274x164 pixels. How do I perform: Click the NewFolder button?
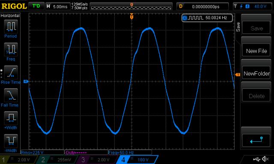(256, 73)
